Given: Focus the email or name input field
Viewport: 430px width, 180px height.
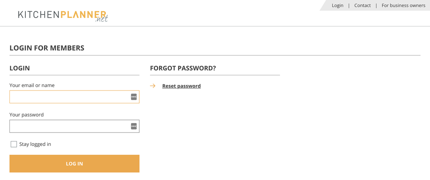Looking at the screenshot, I should click(69, 97).
